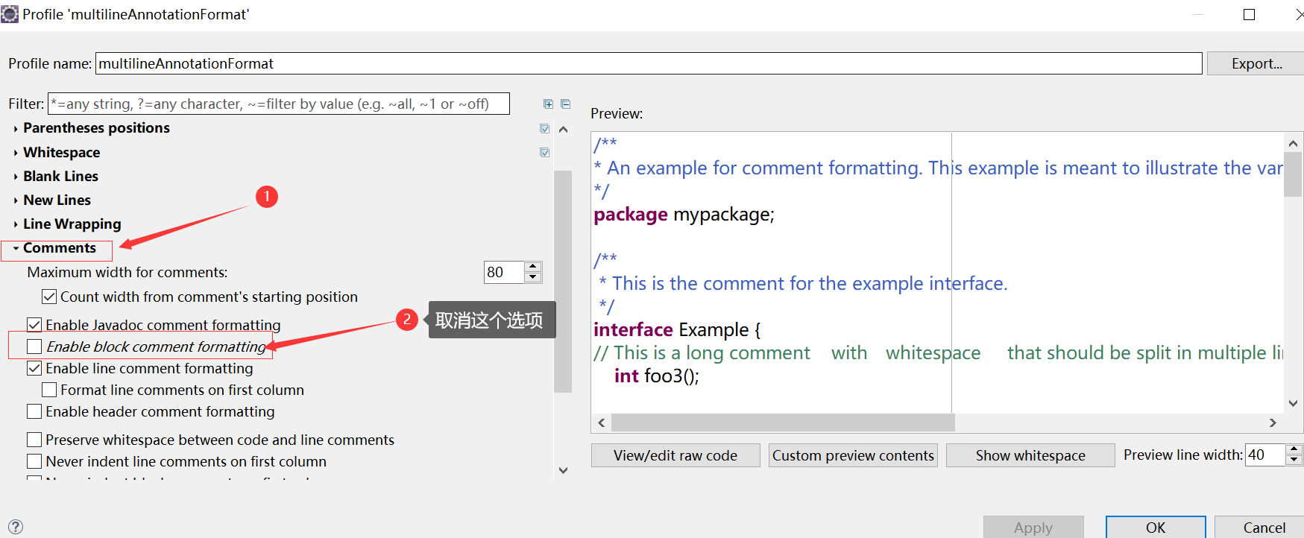This screenshot has width=1304, height=538.
Task: Click the preview pane scroll up arrow
Action: coord(1293,143)
